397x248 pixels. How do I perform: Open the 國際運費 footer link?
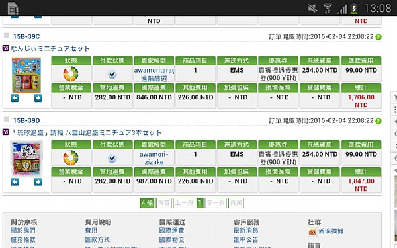click(171, 231)
